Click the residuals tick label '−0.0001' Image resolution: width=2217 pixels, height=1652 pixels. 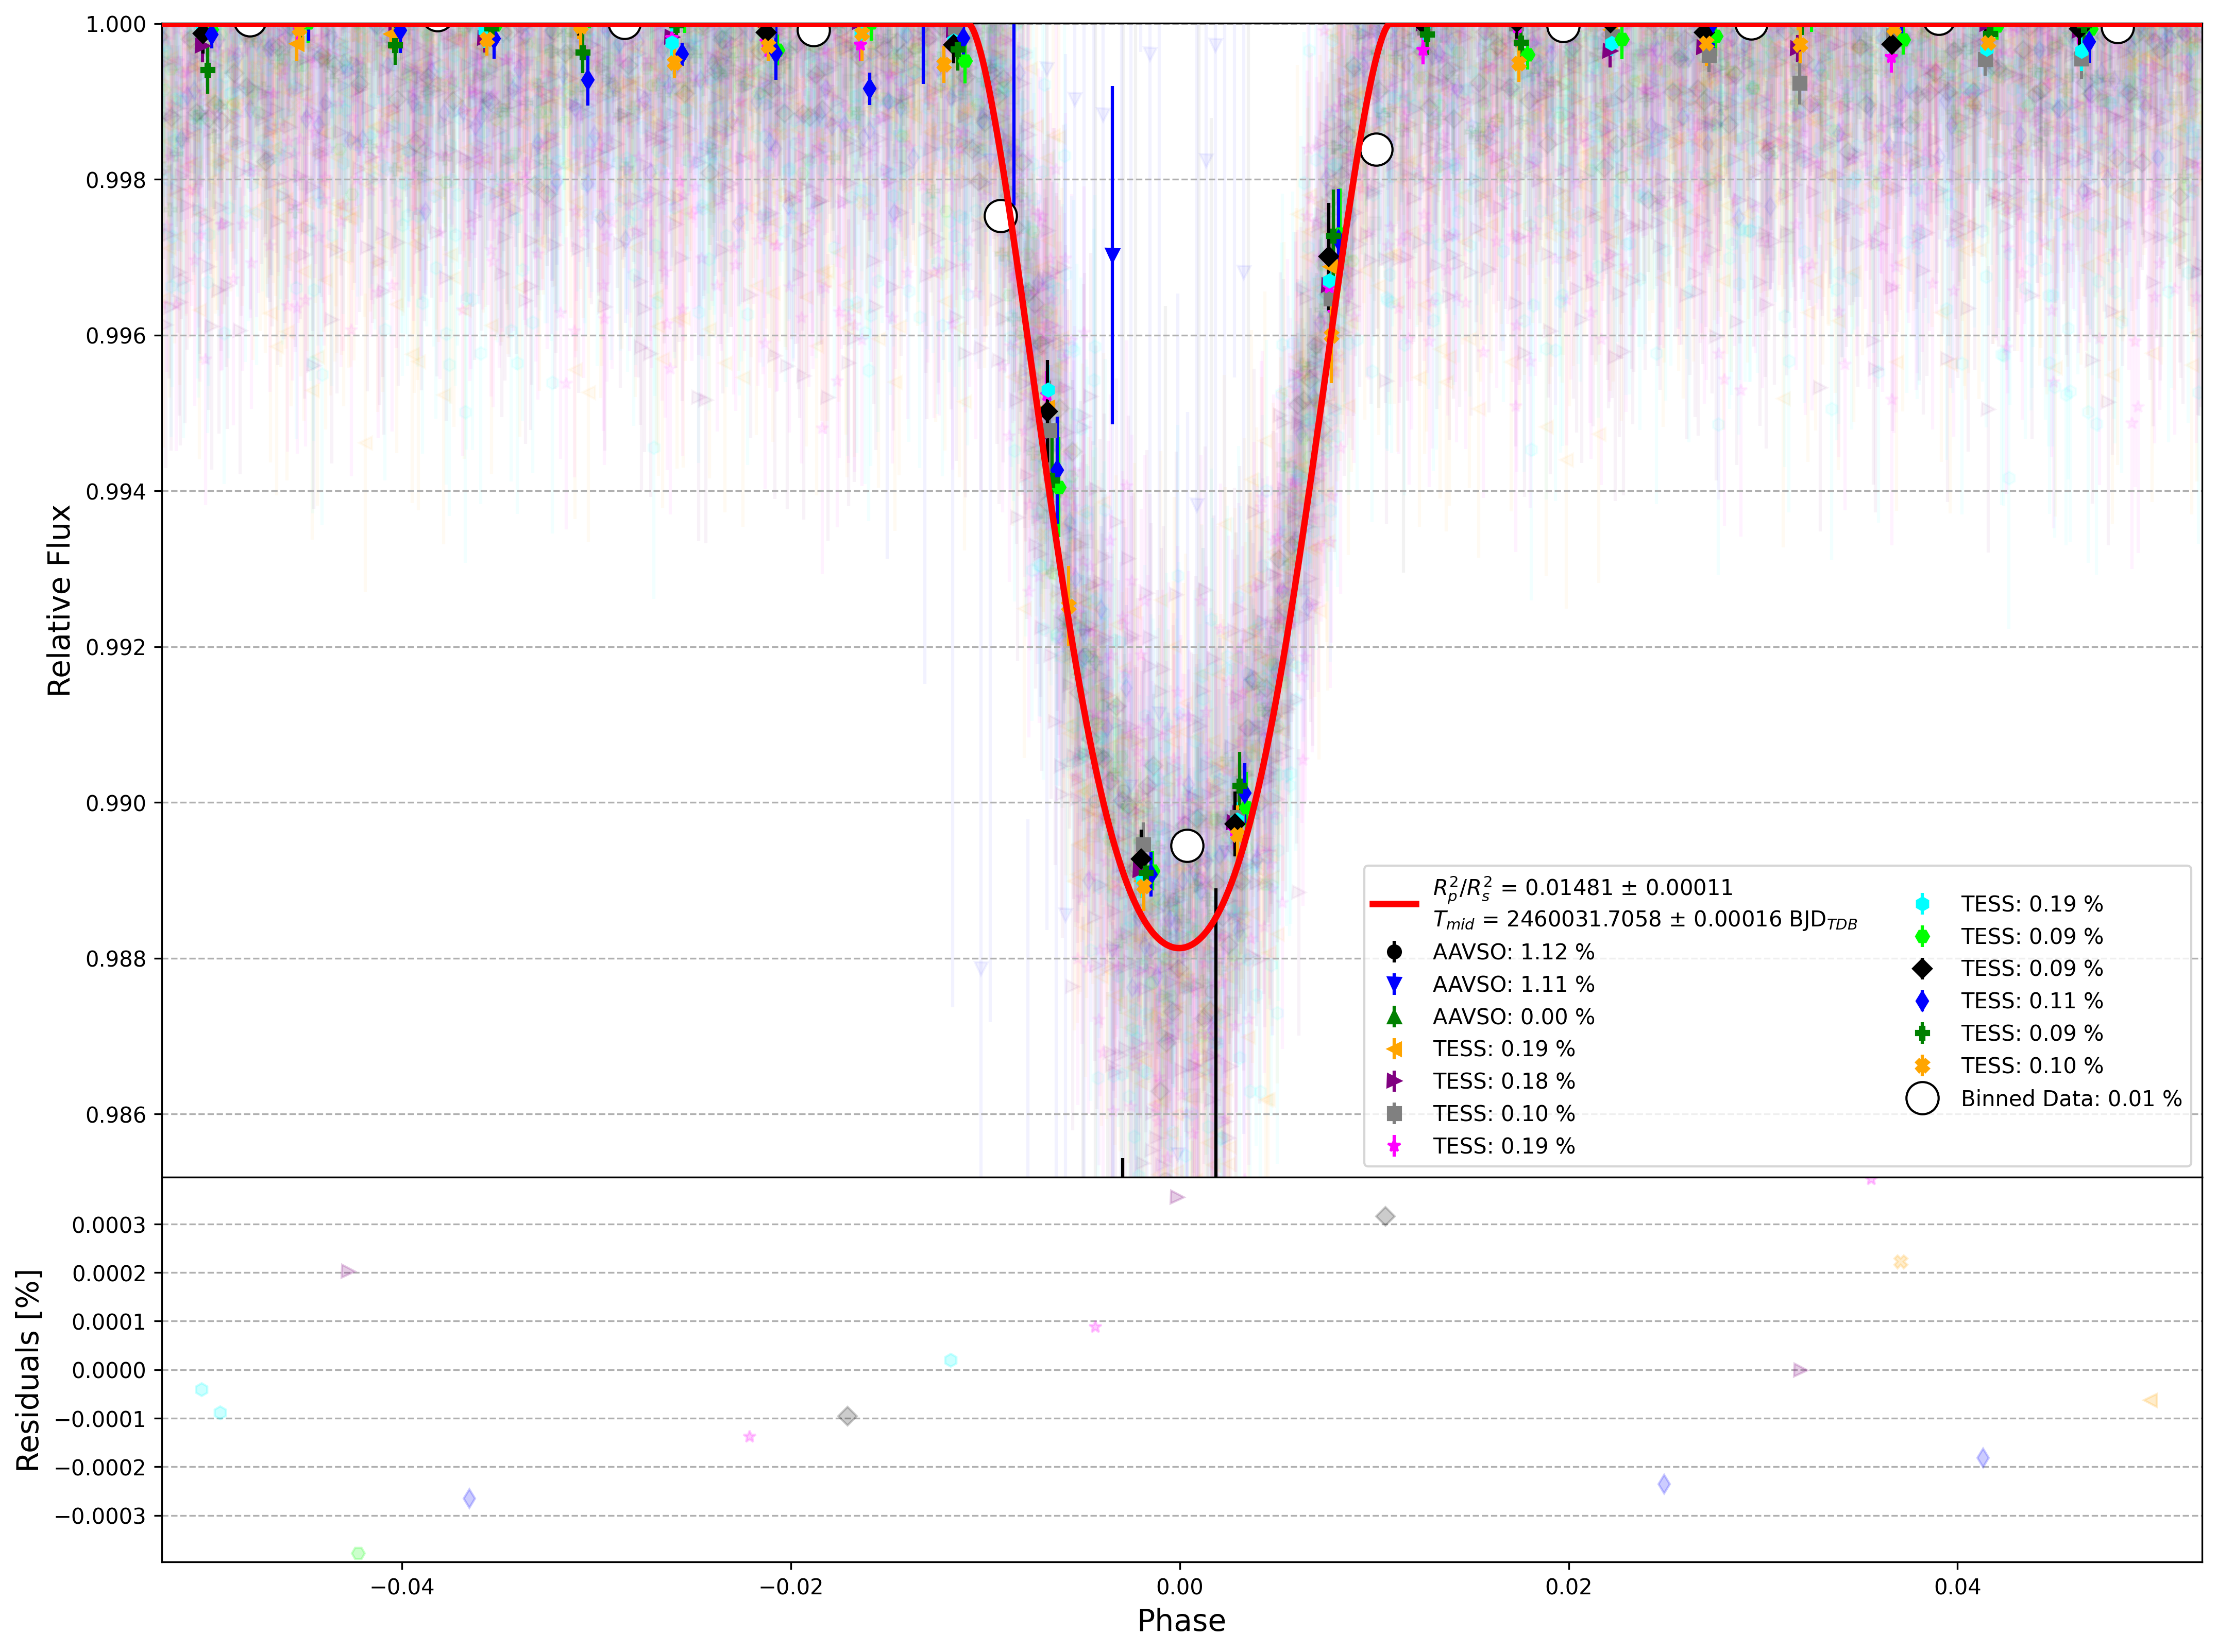tap(100, 1420)
